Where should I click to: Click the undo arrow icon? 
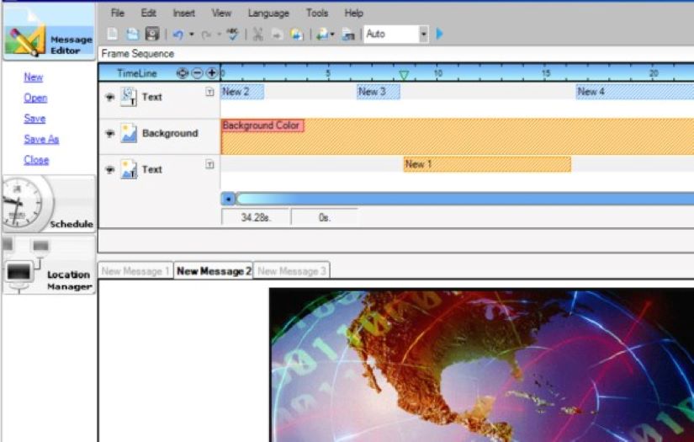178,35
